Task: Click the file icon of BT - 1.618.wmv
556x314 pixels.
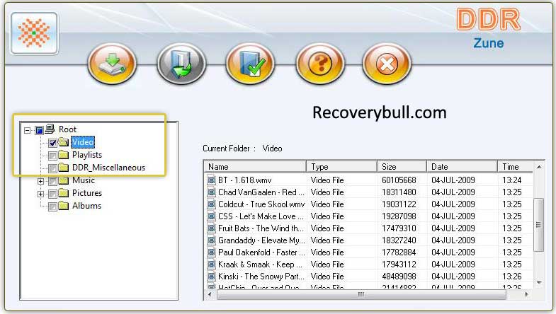Action: pyautogui.click(x=211, y=180)
